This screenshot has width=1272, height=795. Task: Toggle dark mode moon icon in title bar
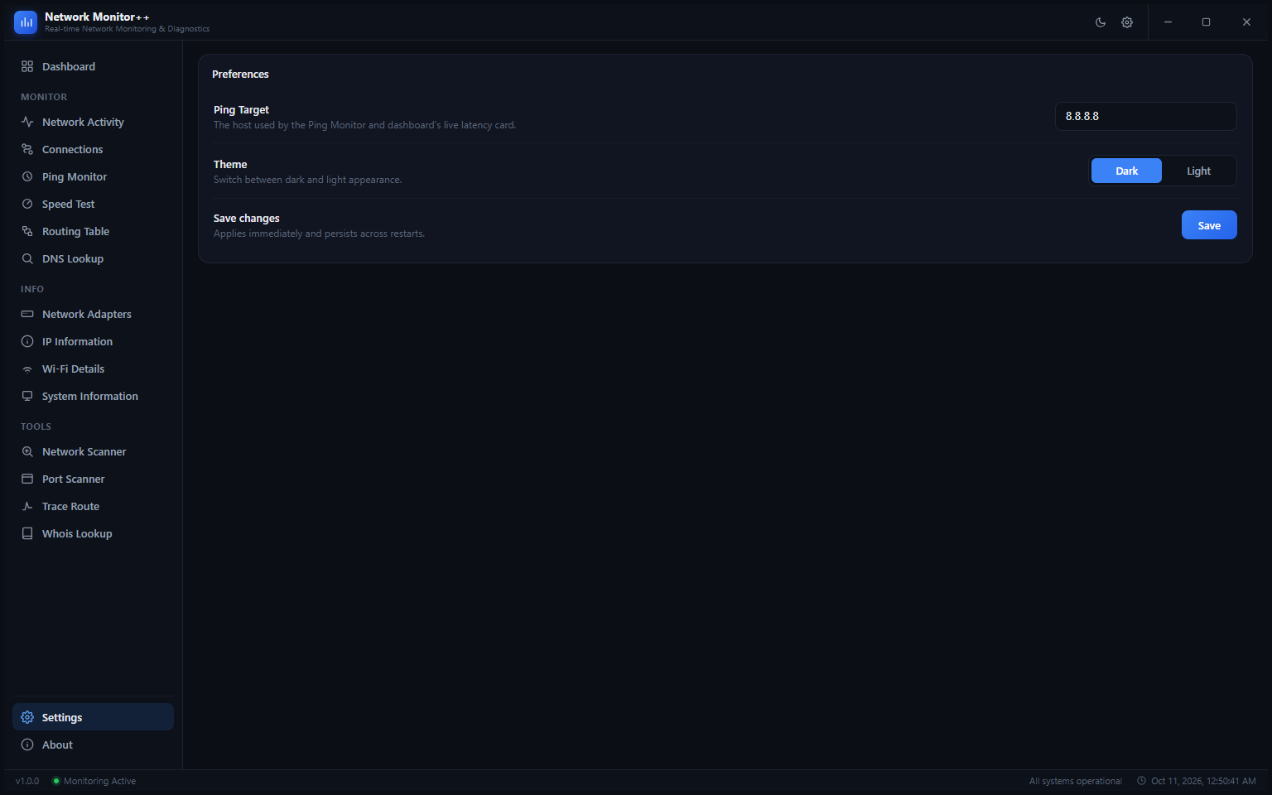coord(1101,22)
